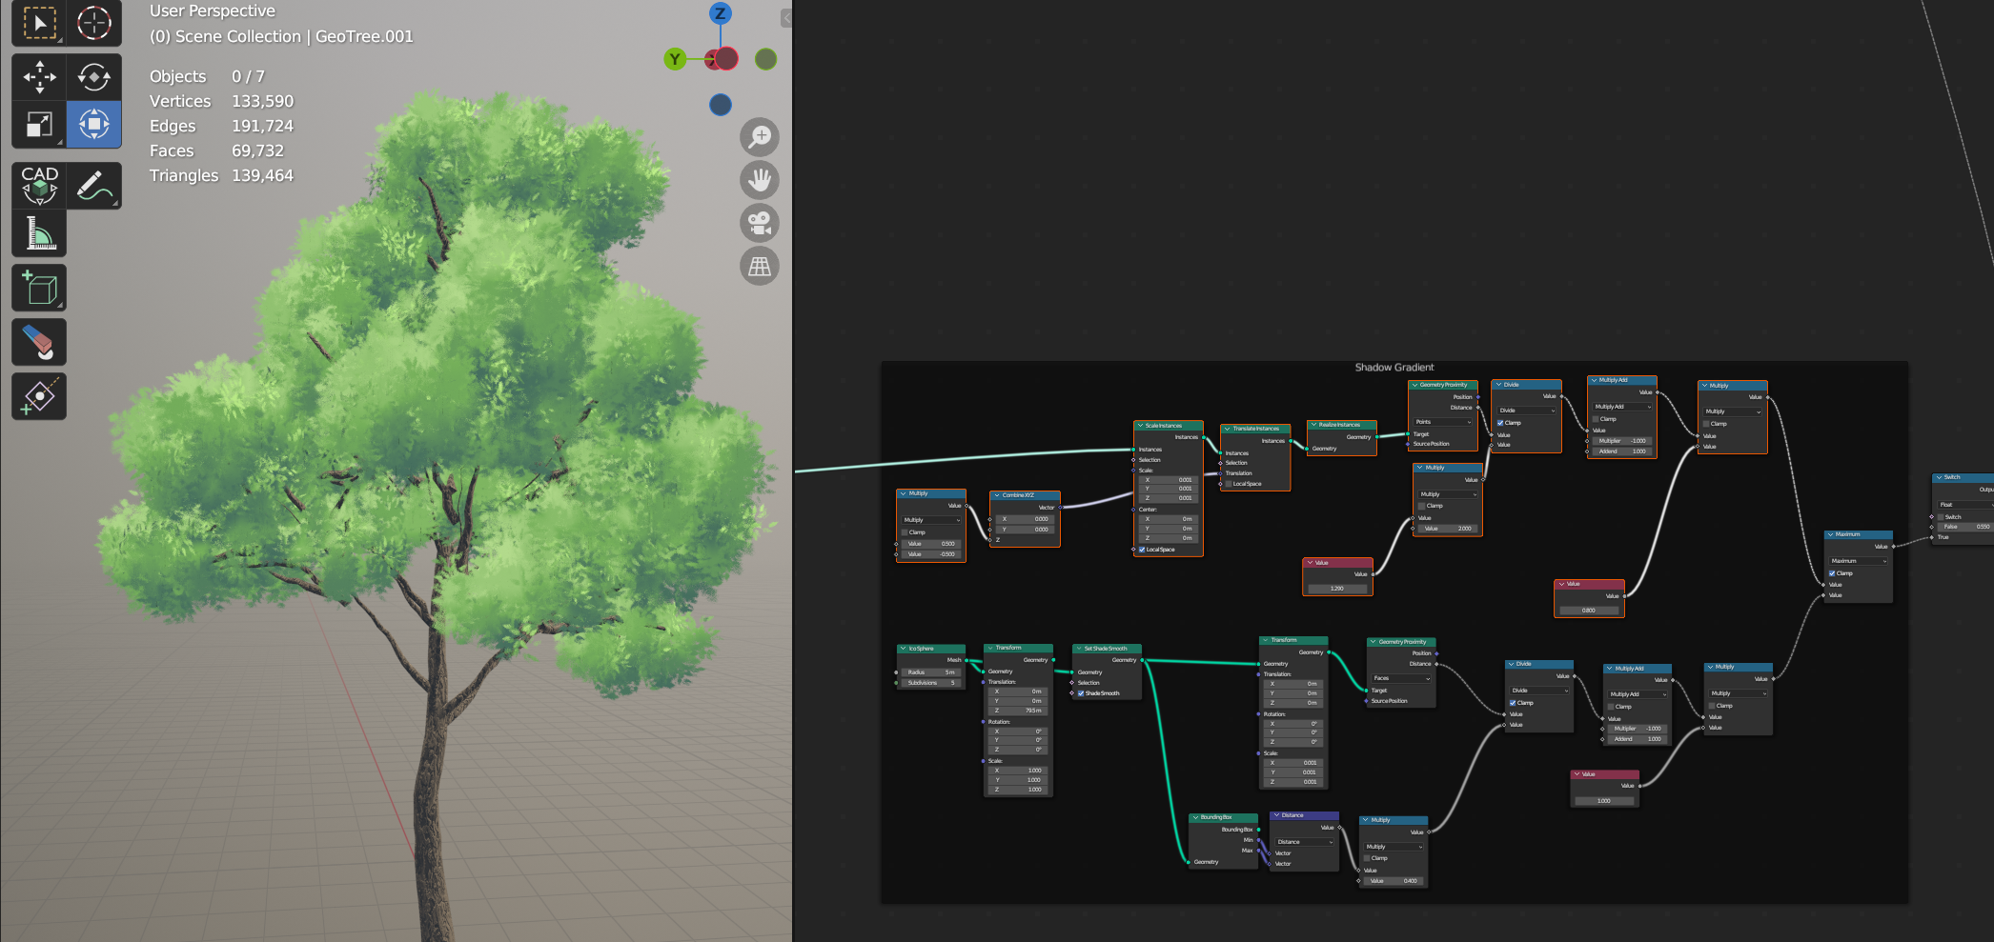Toggle Shade Smooth checkbox in Set Shade Smooth
The height and width of the screenshot is (942, 1994).
pyautogui.click(x=1081, y=693)
